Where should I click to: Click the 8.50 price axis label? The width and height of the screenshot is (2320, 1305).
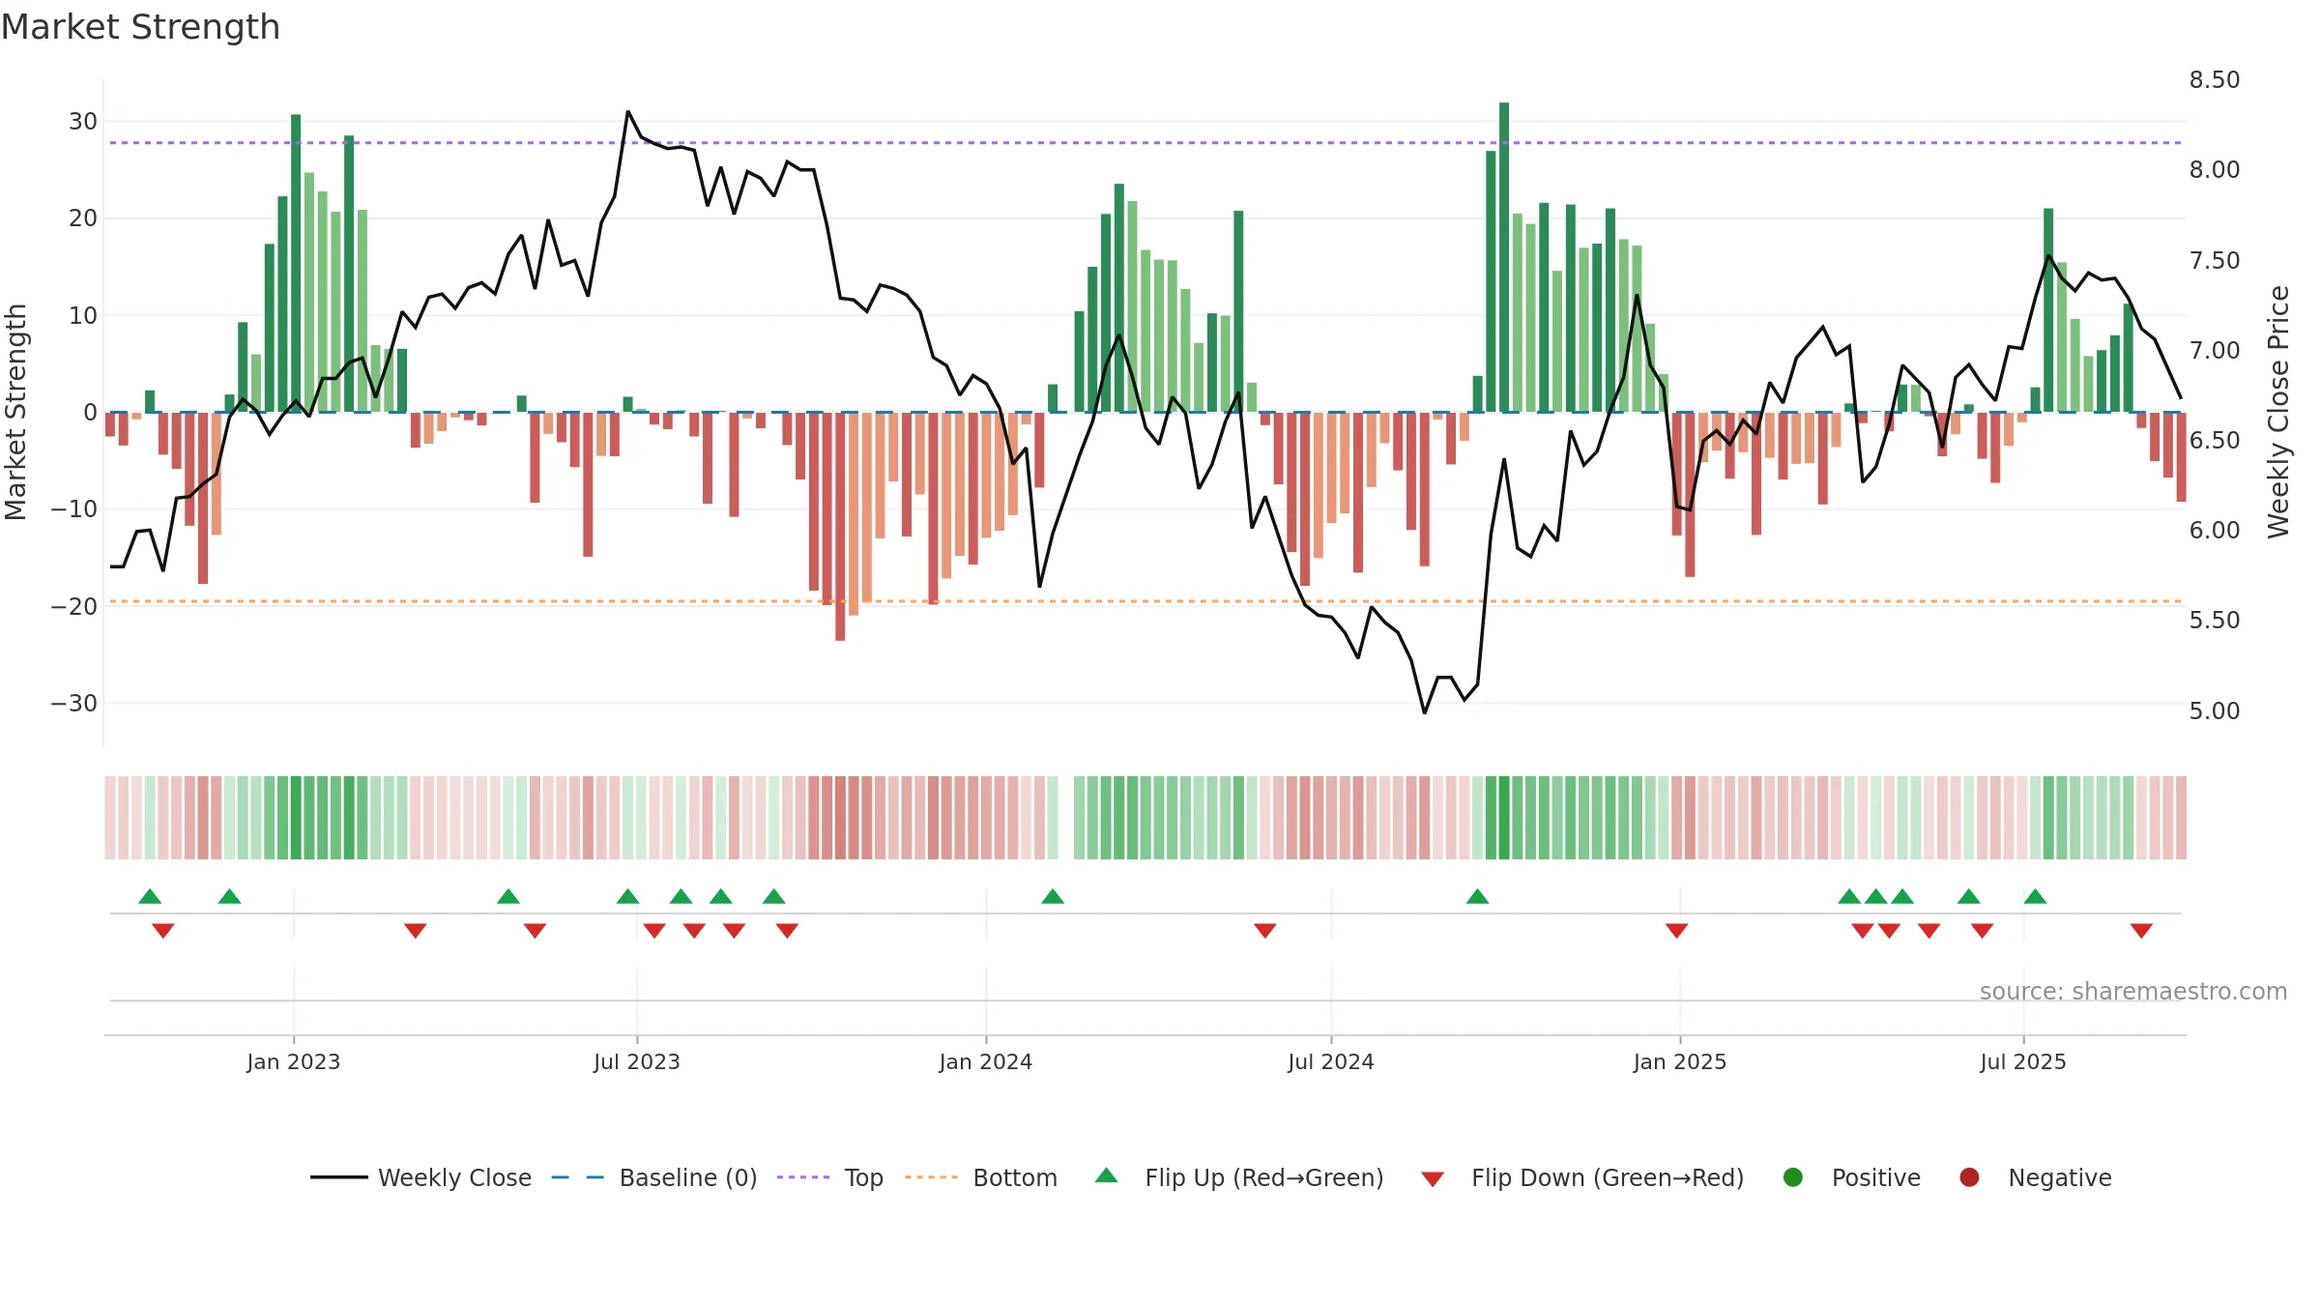point(2215,79)
